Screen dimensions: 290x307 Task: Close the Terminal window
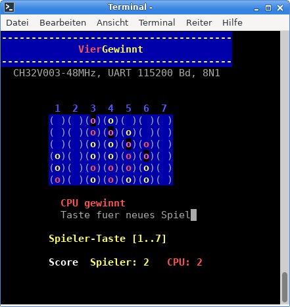pos(280,8)
